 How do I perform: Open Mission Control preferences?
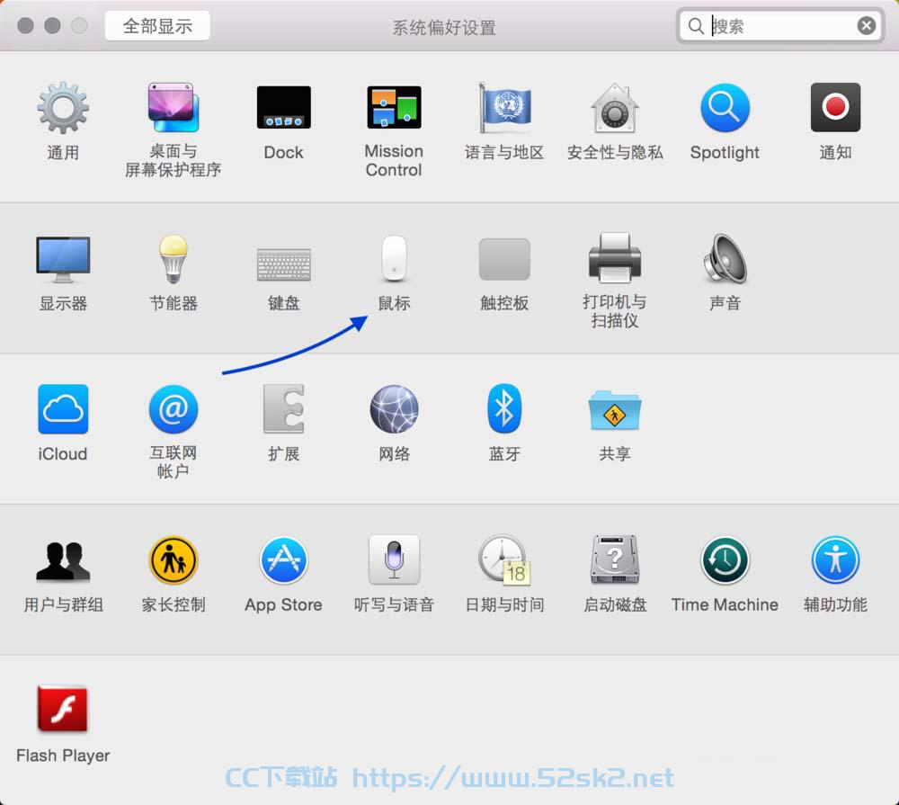pos(394,107)
